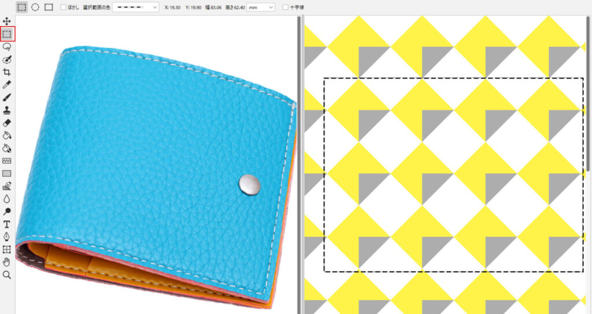Click the 選択範囲の色 label
This screenshot has height=314, width=592.
coord(97,7)
